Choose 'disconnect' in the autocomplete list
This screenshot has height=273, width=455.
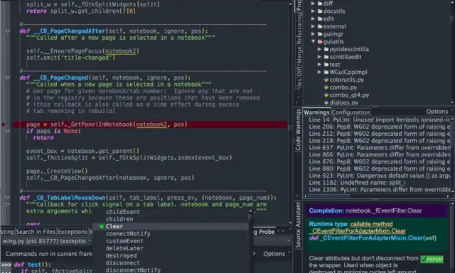[x=123, y=263]
